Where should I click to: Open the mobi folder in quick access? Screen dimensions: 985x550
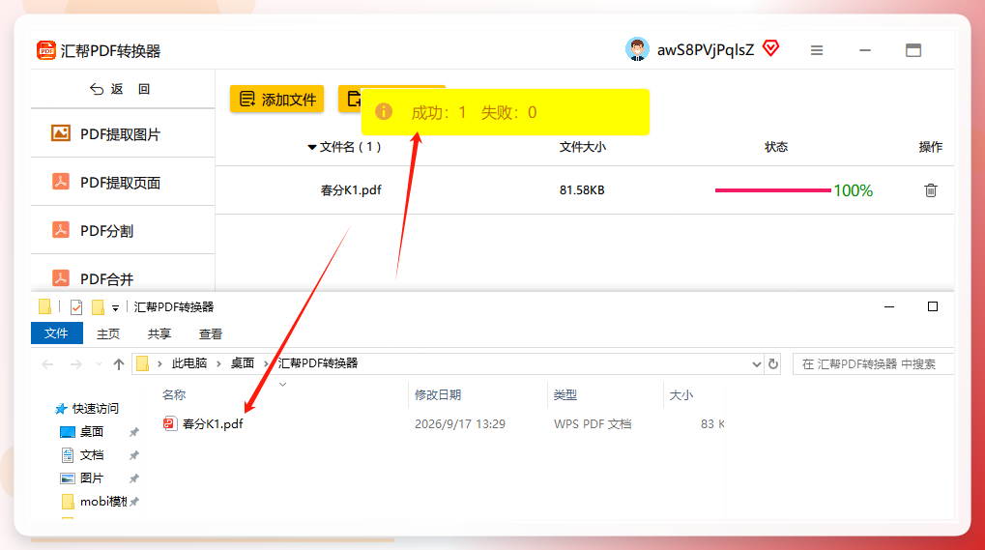pyautogui.click(x=96, y=502)
